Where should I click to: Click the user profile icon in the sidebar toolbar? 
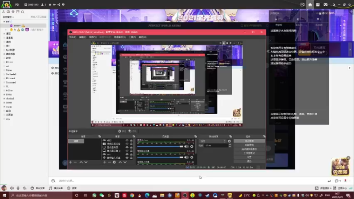point(4,12)
